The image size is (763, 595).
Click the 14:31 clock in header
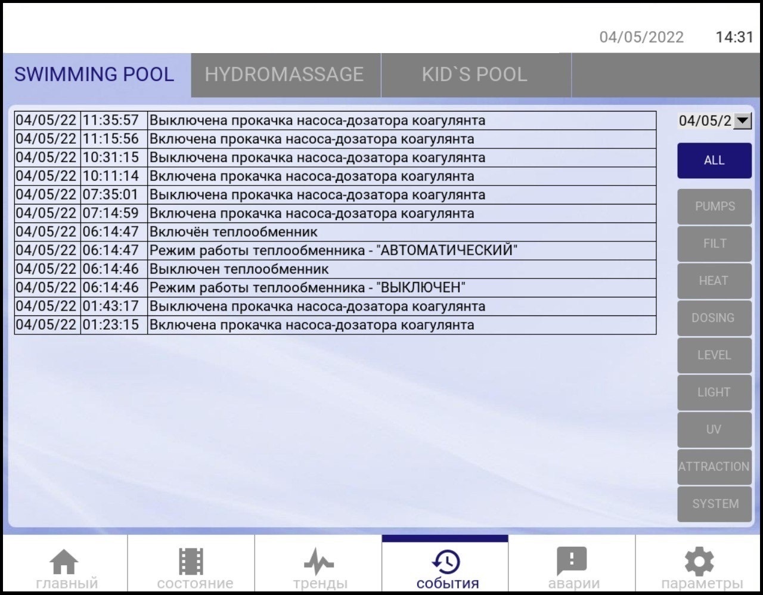click(x=734, y=37)
